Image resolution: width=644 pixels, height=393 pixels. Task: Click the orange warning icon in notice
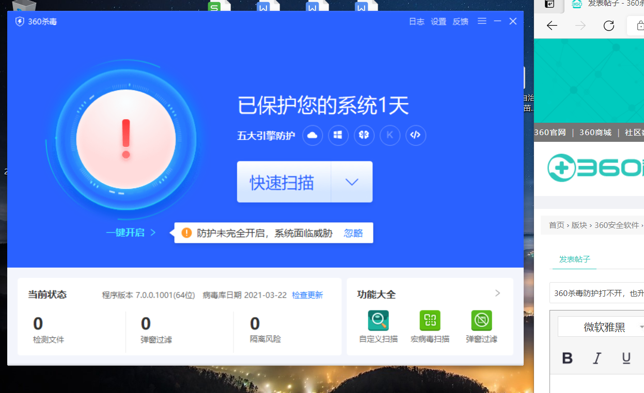[x=186, y=233]
